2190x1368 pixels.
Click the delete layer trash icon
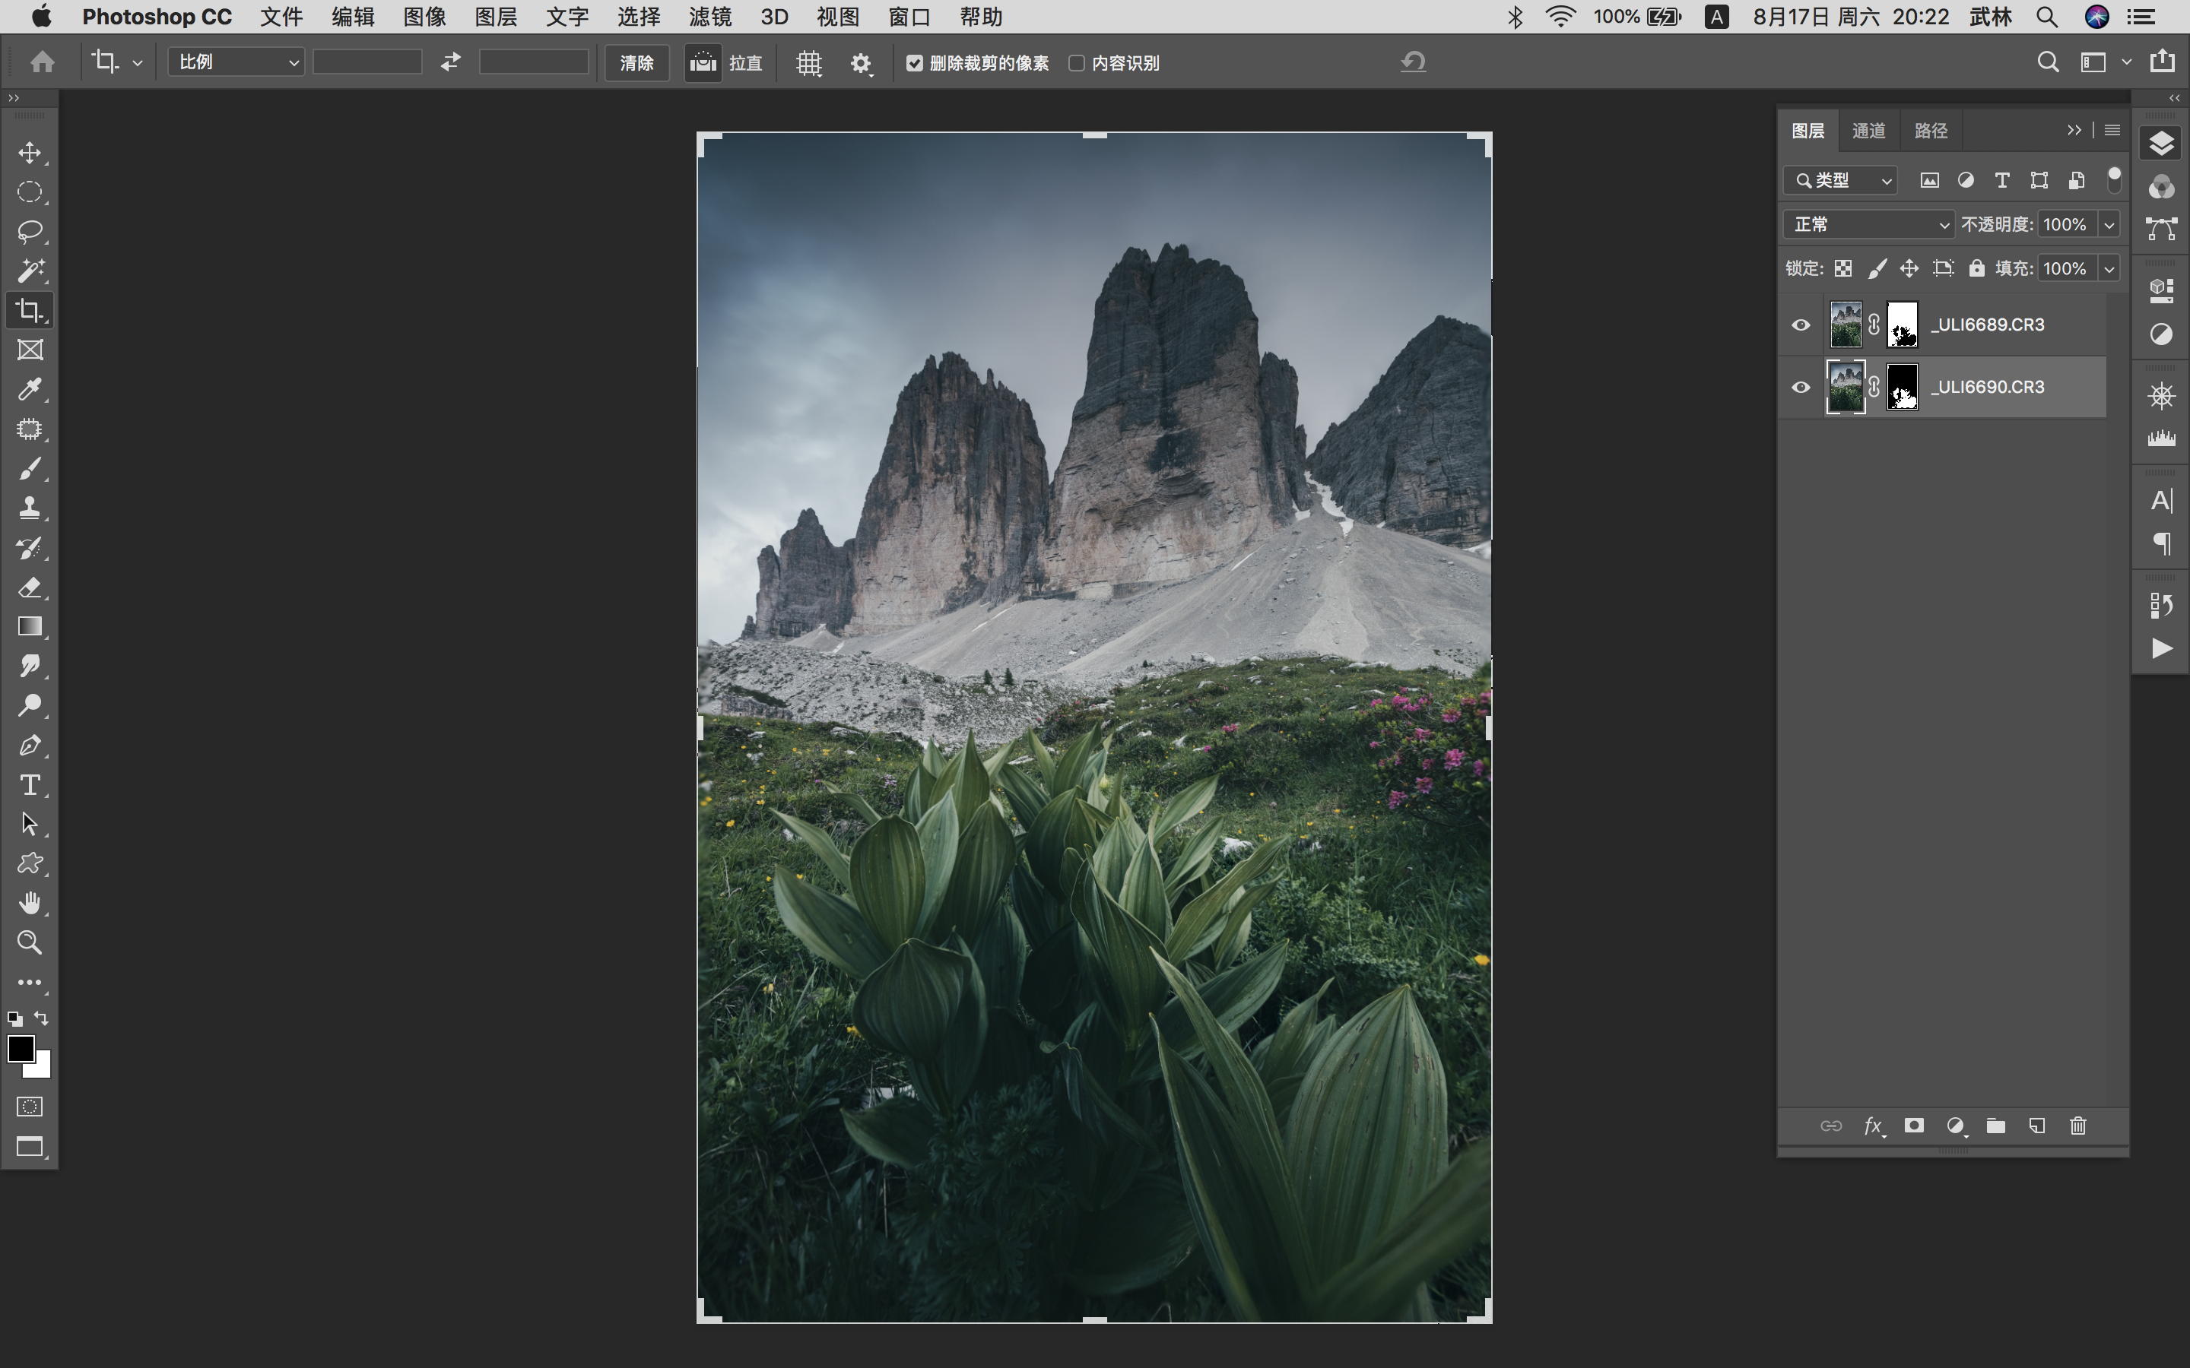point(2077,1126)
